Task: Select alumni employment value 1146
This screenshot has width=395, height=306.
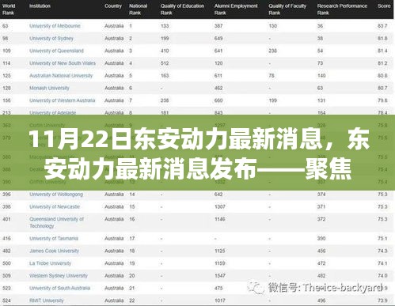Action: (220, 219)
